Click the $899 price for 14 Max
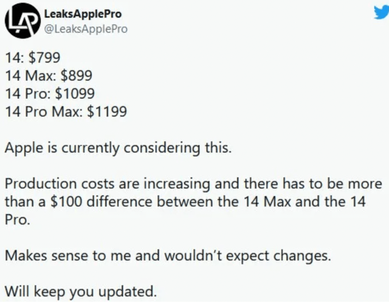The width and height of the screenshot is (389, 302). (x=77, y=75)
